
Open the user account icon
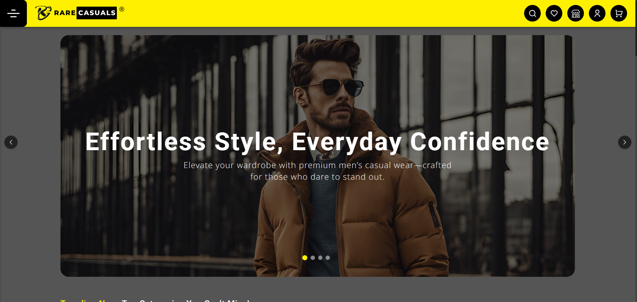pyautogui.click(x=597, y=13)
